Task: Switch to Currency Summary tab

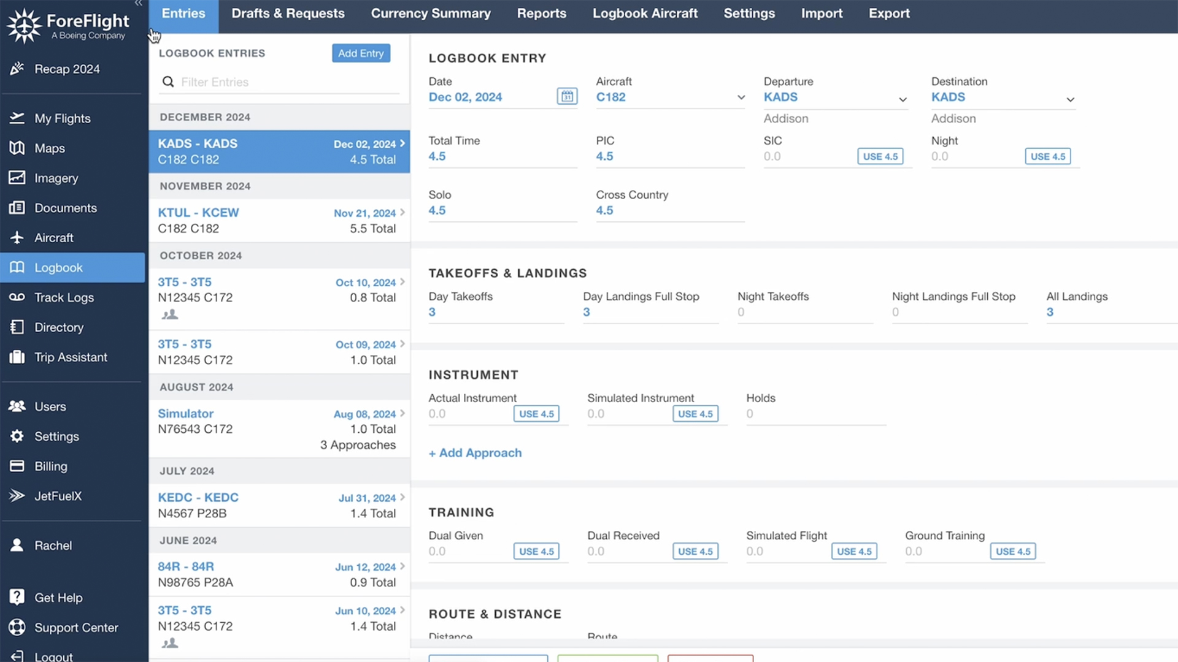Action: [431, 13]
